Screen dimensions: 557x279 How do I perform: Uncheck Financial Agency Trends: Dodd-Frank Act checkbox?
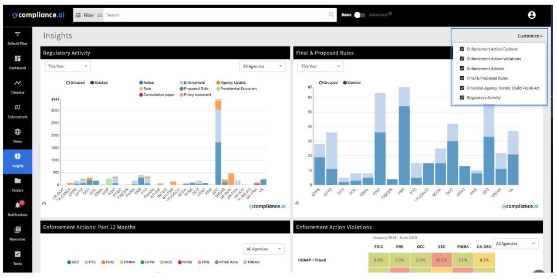pos(462,88)
